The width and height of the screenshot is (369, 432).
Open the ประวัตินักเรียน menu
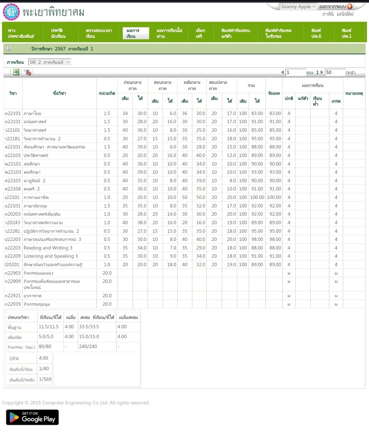point(58,33)
